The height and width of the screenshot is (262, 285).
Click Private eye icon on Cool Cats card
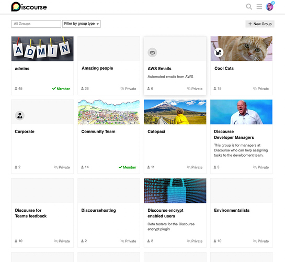(x=255, y=89)
